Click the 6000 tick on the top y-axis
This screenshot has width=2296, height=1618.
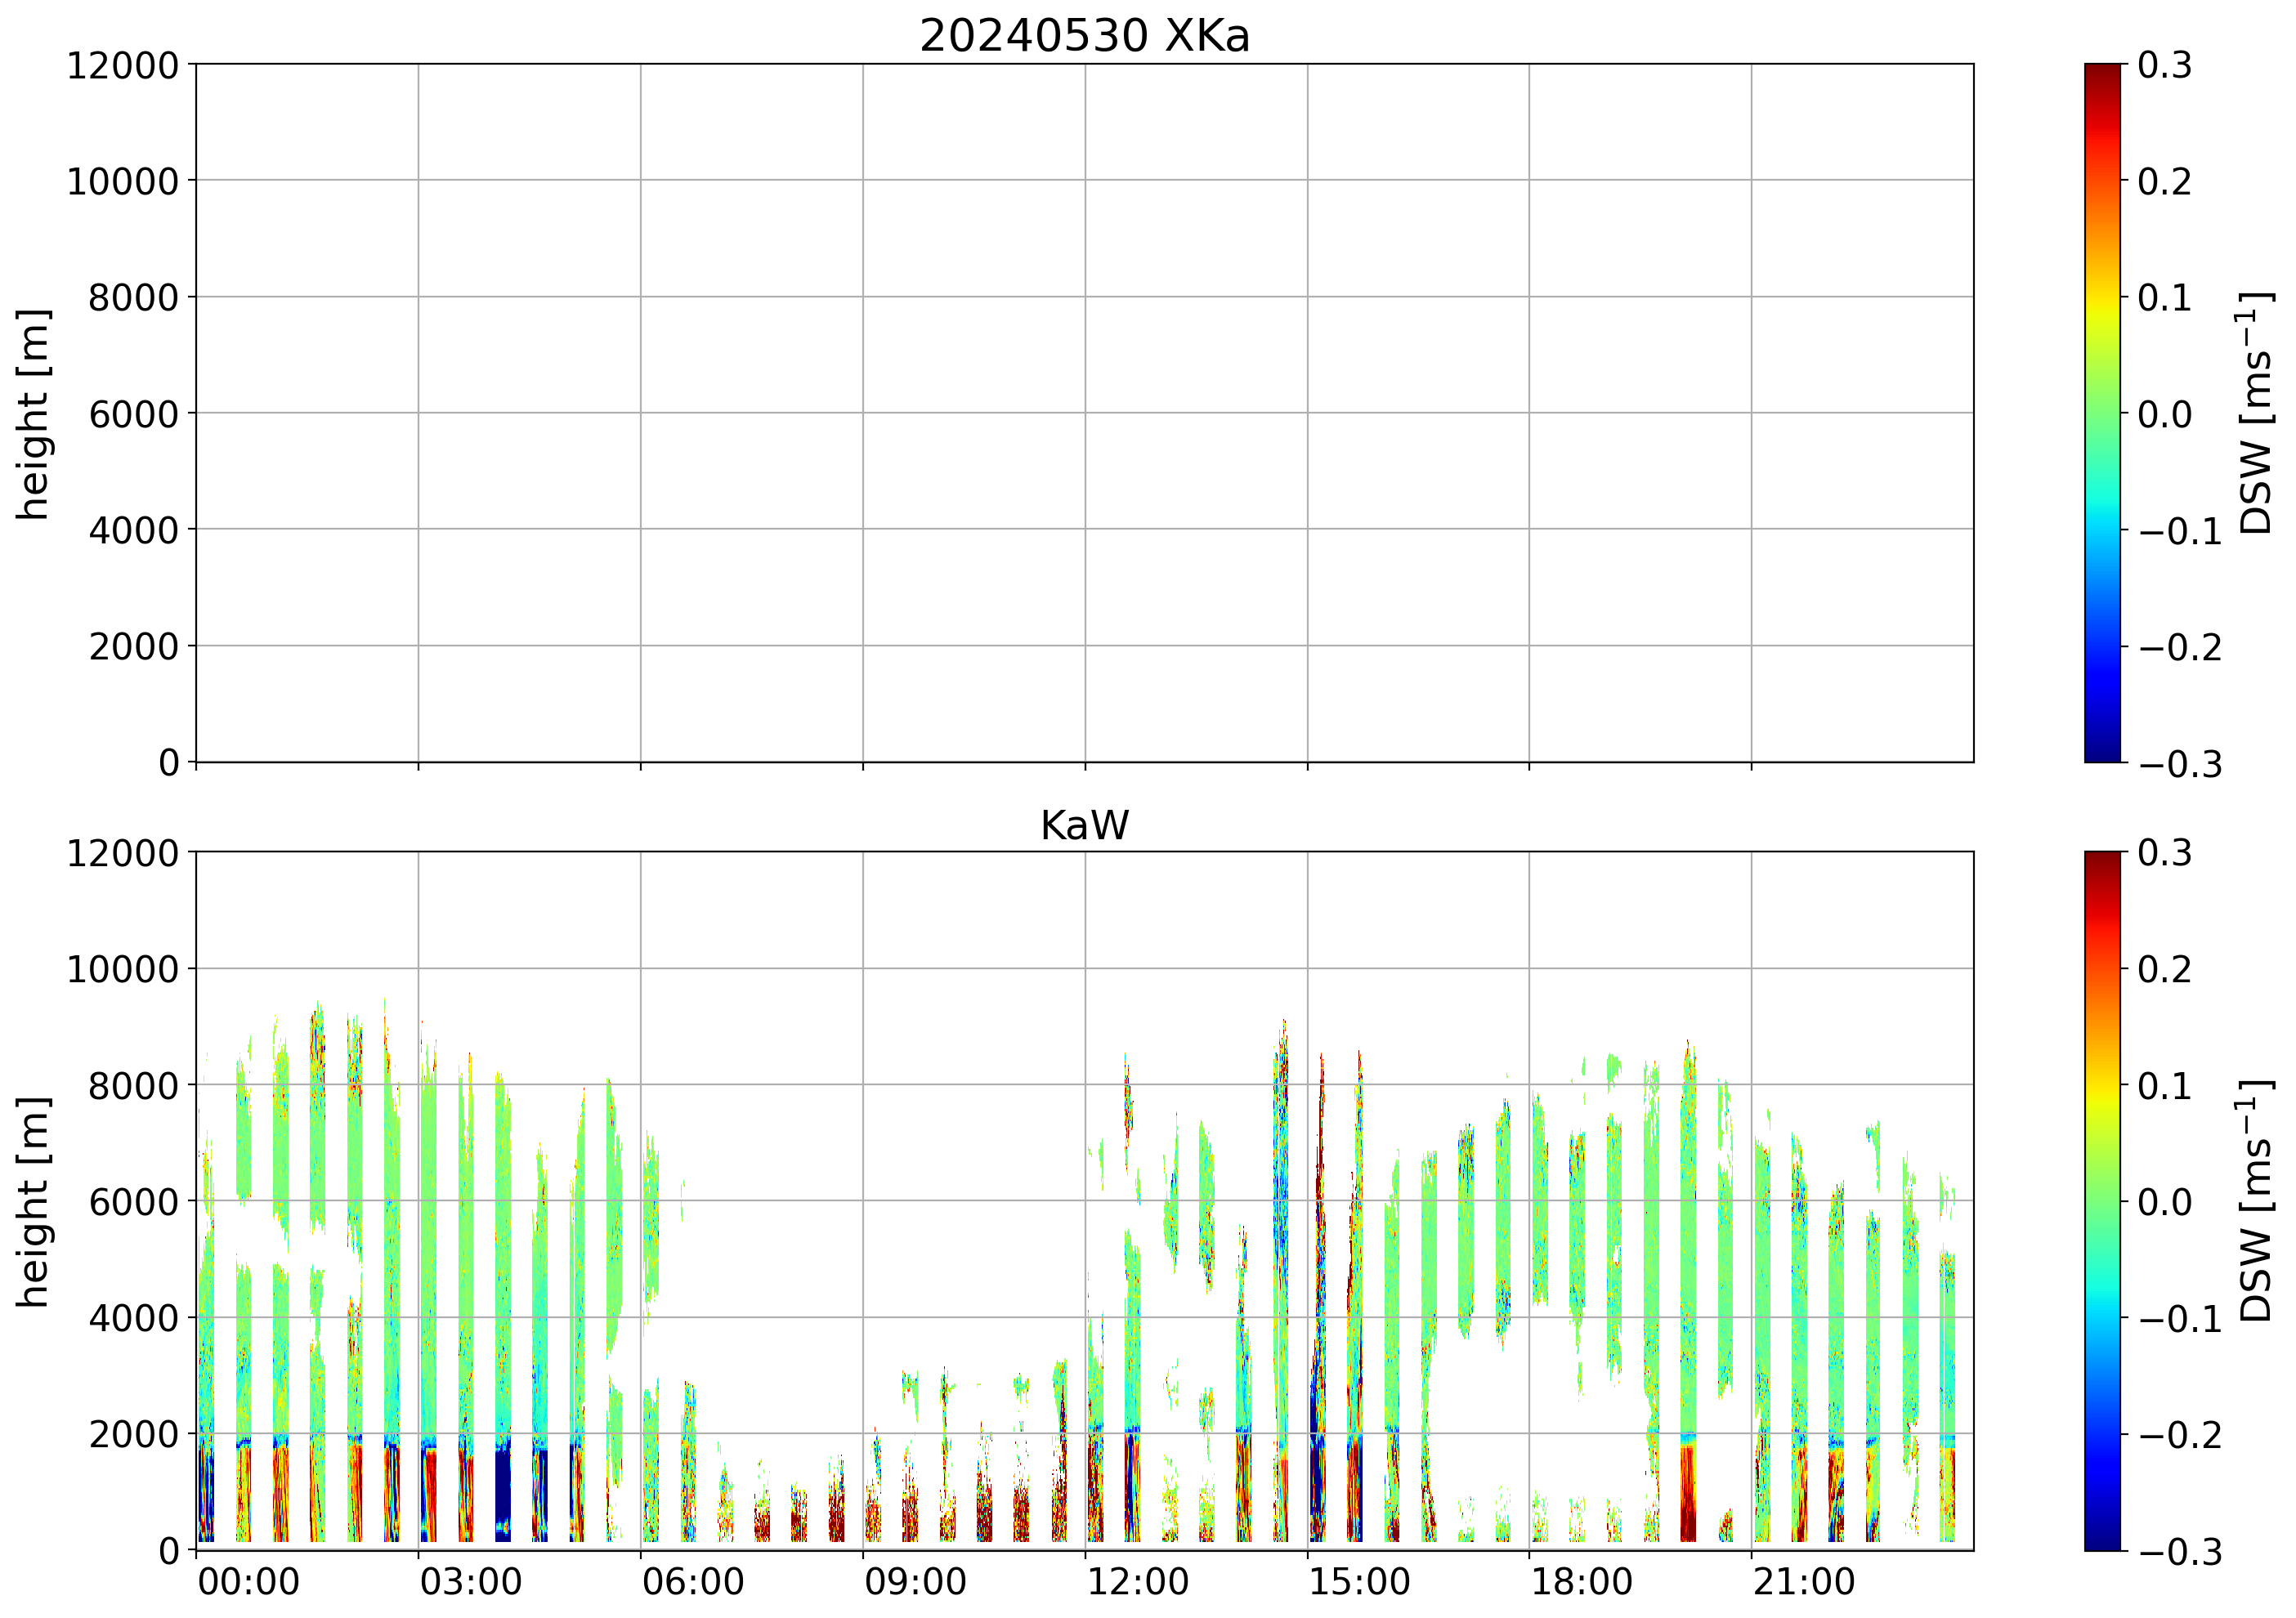tap(133, 413)
